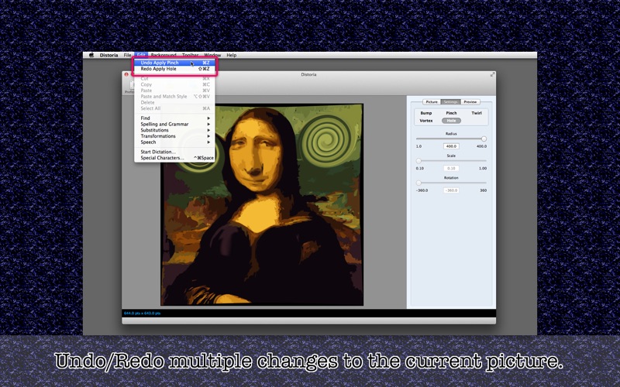This screenshot has width=620, height=387.
Task: Expand the Find submenu
Action: pos(175,118)
